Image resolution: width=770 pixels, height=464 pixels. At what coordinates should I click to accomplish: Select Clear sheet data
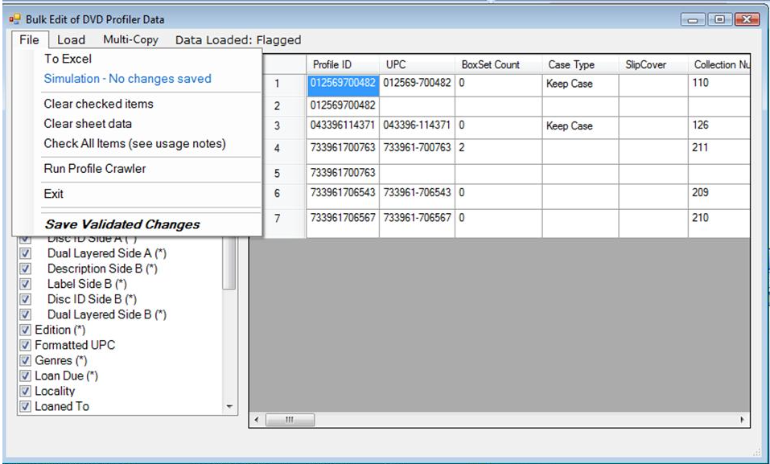tap(88, 124)
